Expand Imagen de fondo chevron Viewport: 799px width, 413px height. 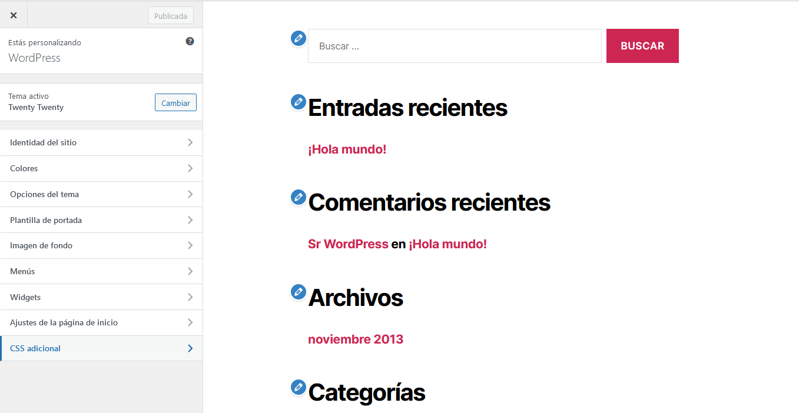[x=190, y=245]
